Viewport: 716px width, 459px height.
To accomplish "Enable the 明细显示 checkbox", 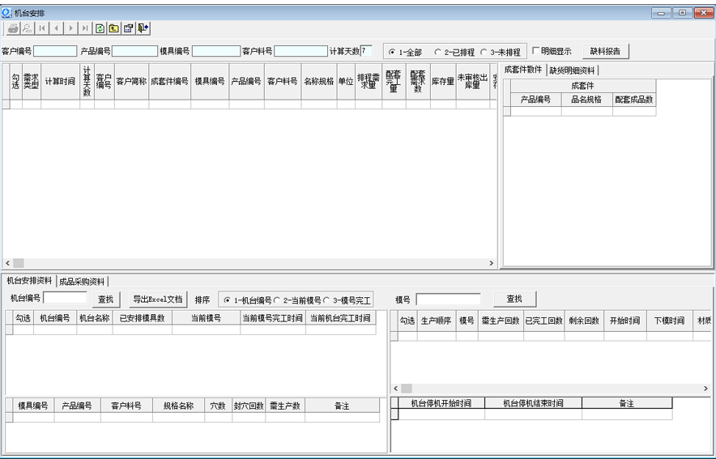I will (x=536, y=51).
